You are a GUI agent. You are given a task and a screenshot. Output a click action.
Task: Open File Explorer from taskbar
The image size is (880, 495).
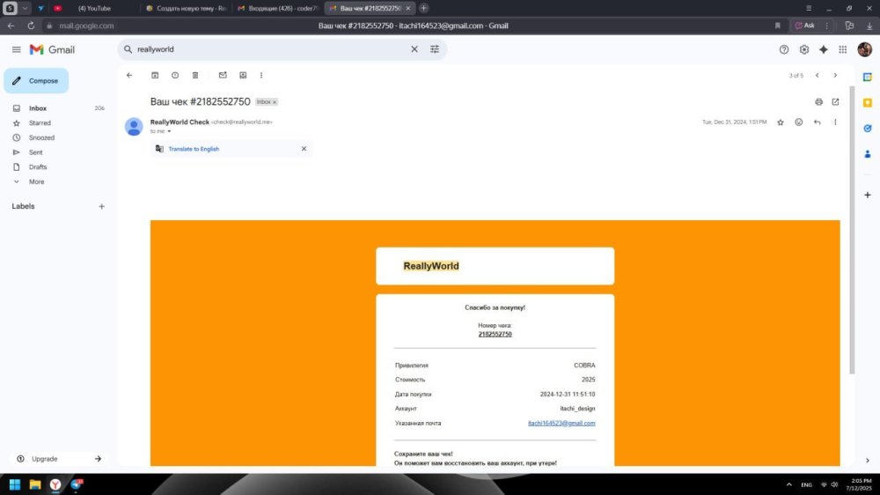pyautogui.click(x=35, y=484)
